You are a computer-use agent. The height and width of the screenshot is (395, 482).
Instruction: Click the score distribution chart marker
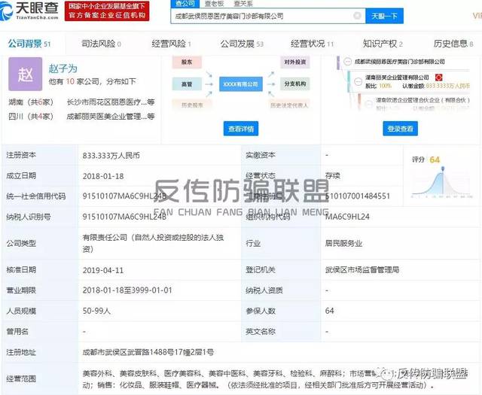click(x=443, y=169)
